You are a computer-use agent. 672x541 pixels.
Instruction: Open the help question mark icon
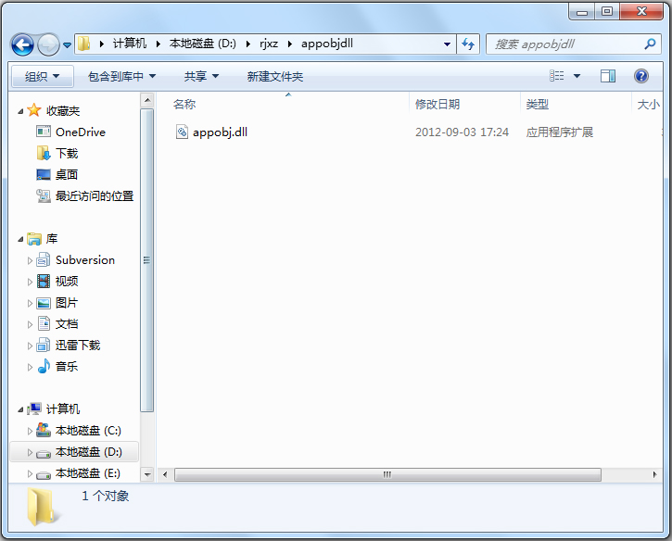640,76
